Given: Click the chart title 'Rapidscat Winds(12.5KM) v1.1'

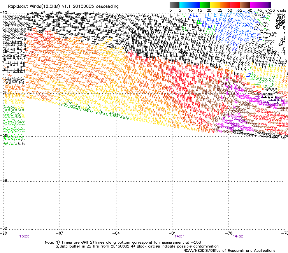Looking at the screenshot, I should point(39,7).
